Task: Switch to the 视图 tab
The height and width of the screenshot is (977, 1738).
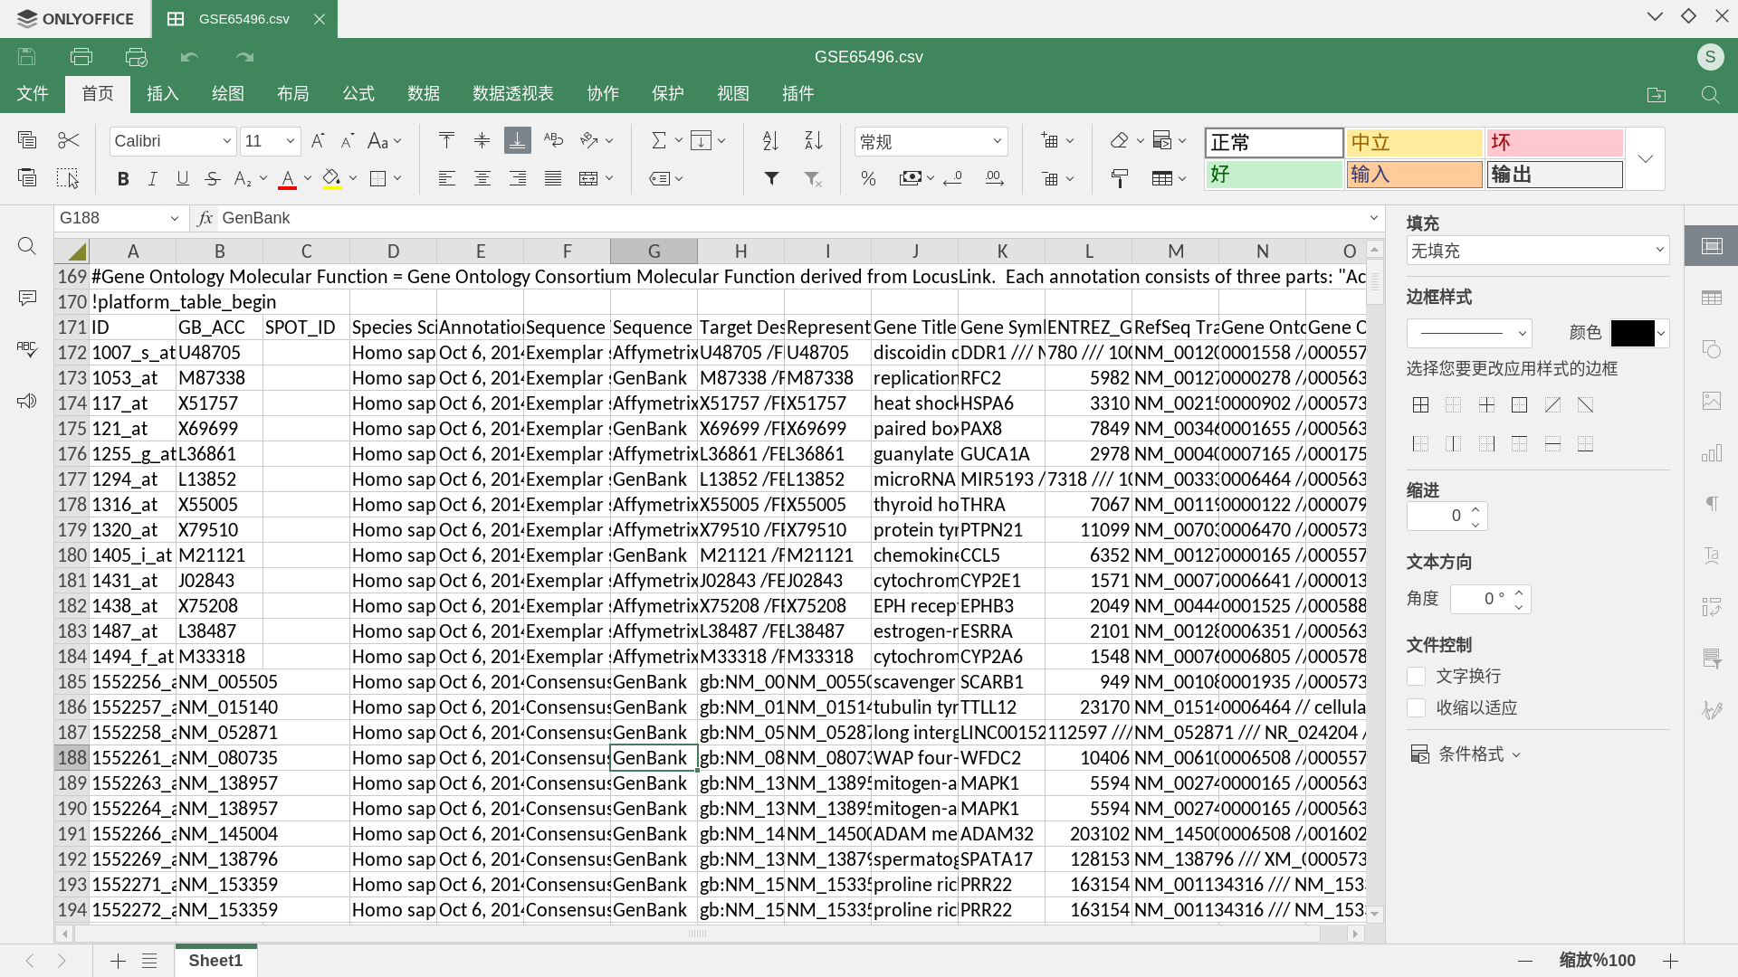Action: pyautogui.click(x=733, y=93)
